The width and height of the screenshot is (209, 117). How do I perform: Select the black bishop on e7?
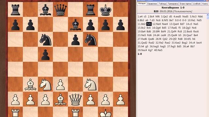click(x=75, y=25)
